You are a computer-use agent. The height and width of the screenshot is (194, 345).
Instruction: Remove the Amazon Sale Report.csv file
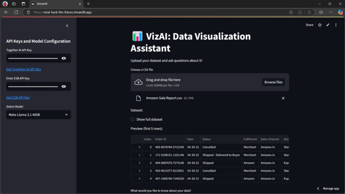283,98
